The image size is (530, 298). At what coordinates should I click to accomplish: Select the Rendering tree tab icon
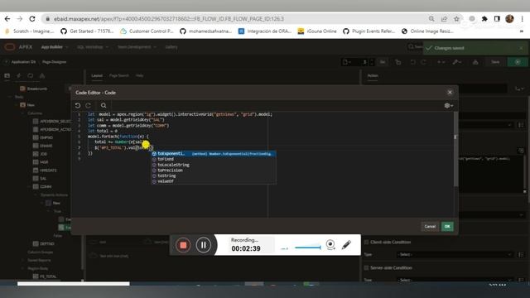click(x=7, y=75)
